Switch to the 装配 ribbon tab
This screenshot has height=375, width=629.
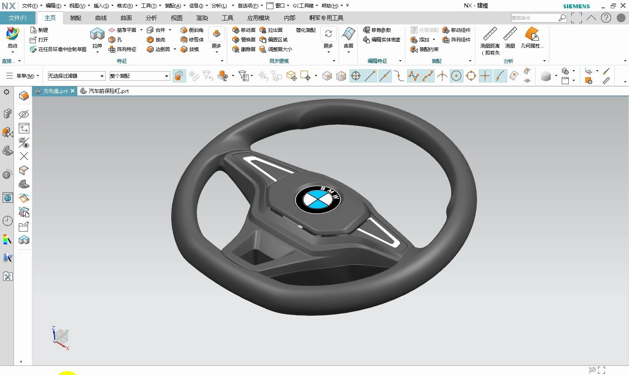tap(76, 18)
